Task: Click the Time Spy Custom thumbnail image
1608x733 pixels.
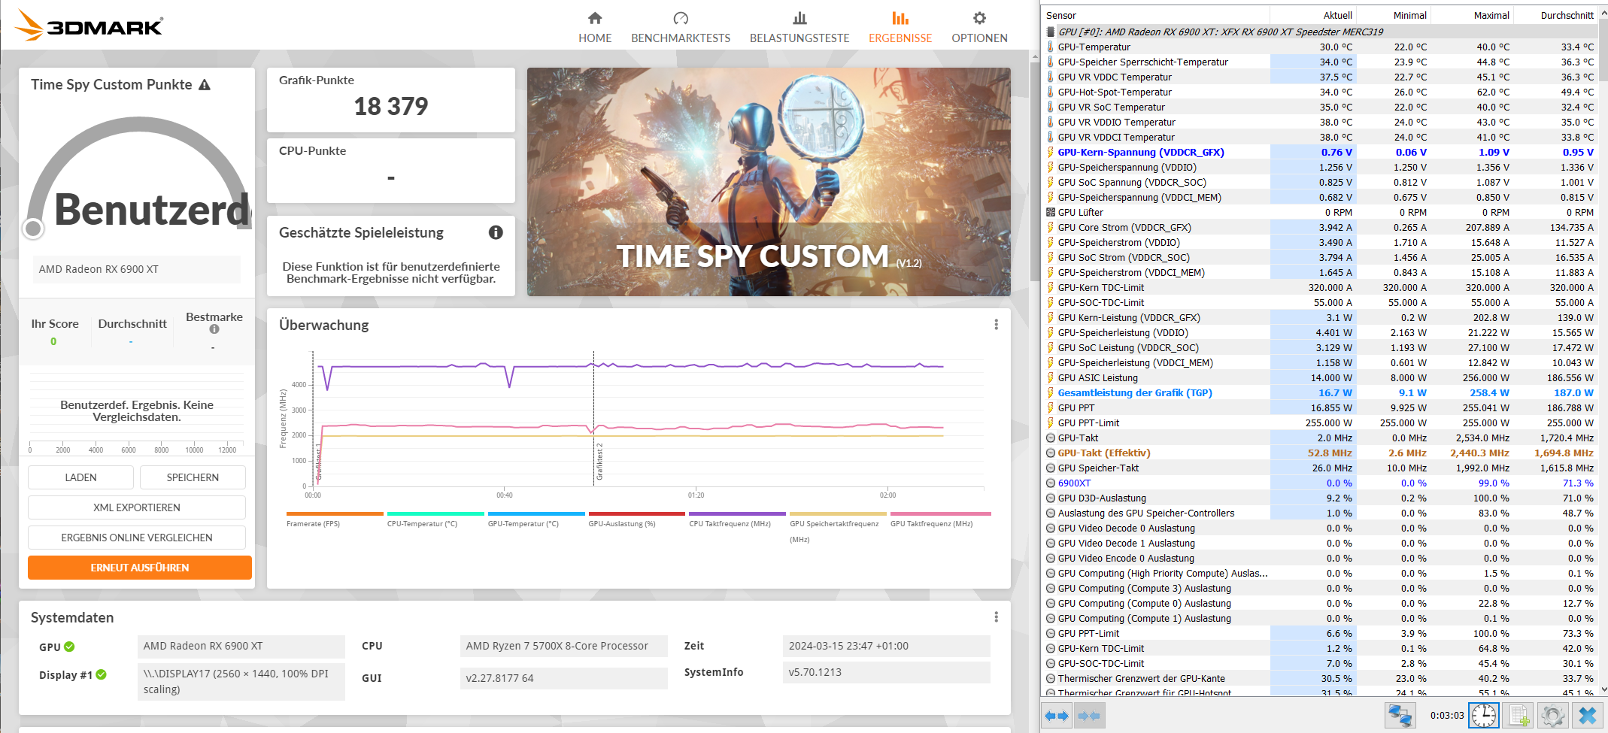Action: tap(769, 182)
